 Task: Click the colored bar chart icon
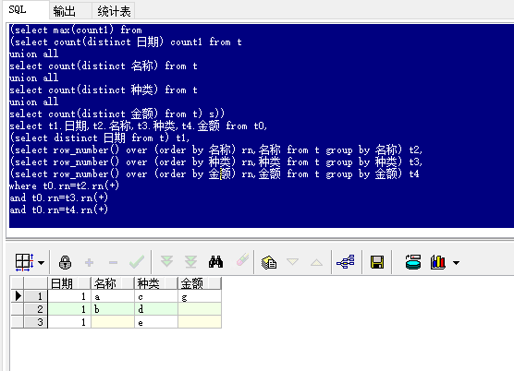[438, 262]
